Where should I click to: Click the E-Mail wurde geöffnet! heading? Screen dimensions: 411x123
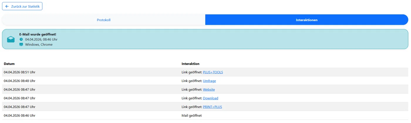38,34
